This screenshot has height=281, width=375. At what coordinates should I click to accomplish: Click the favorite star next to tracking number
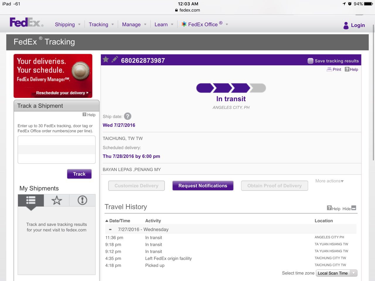click(106, 60)
